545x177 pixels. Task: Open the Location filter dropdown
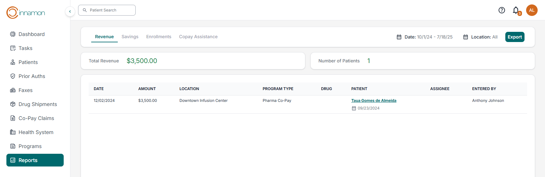click(480, 37)
